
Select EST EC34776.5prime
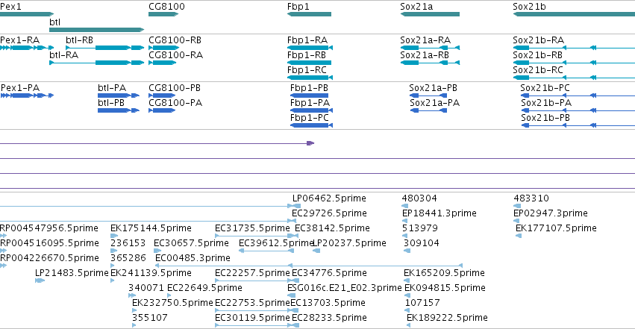pos(295,281)
